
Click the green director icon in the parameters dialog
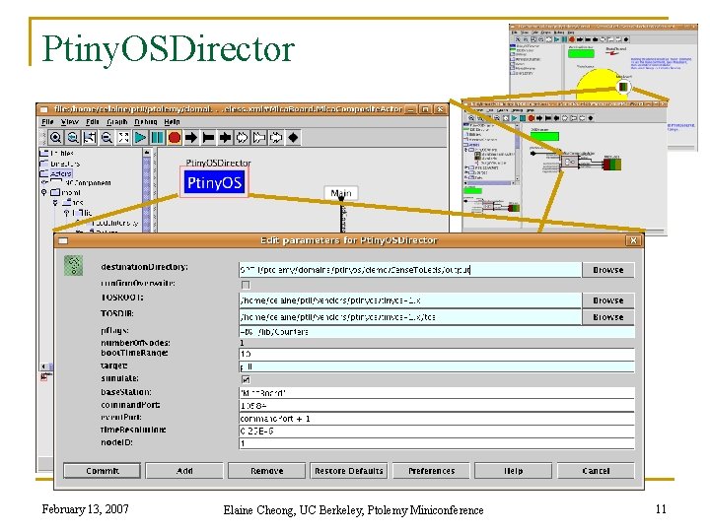click(73, 266)
